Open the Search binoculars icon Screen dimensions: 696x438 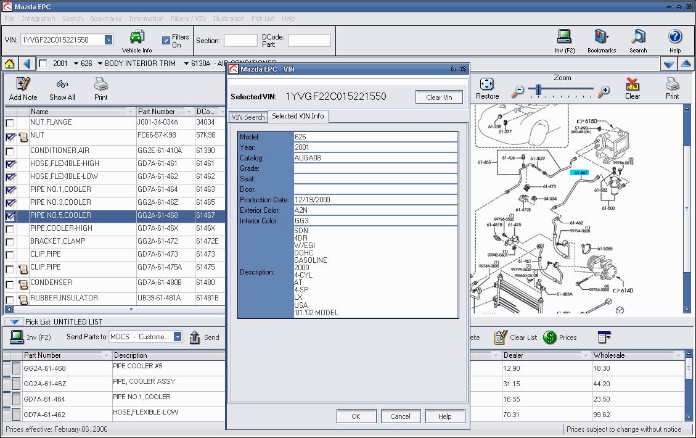click(x=638, y=37)
